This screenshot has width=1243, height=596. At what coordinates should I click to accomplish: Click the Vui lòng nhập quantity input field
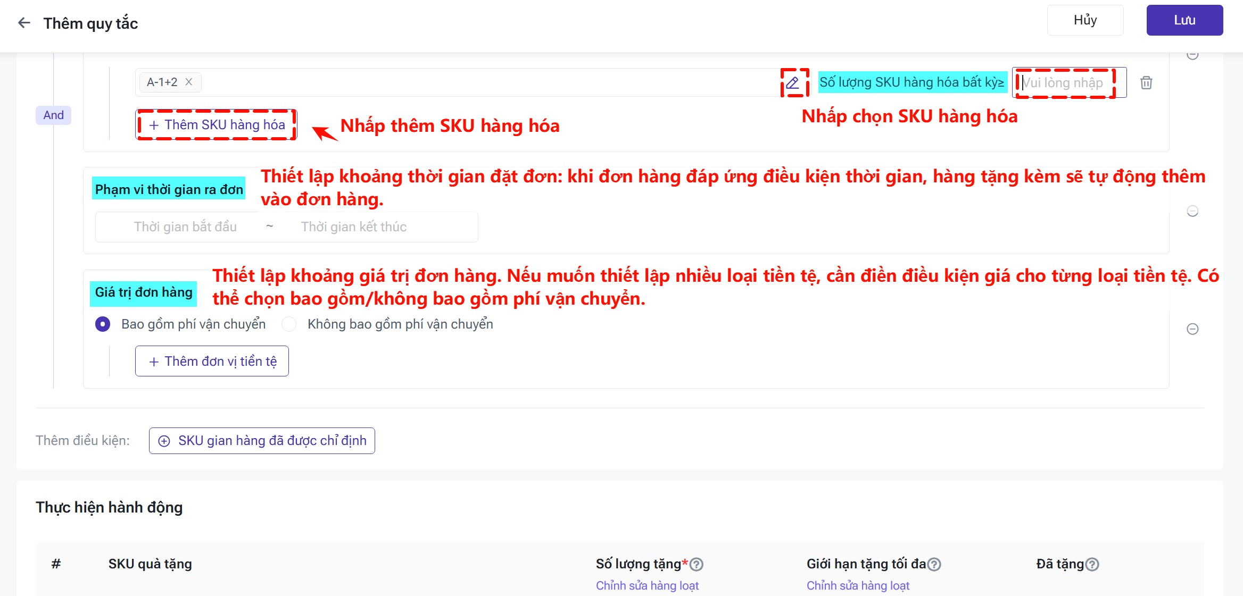tap(1067, 82)
